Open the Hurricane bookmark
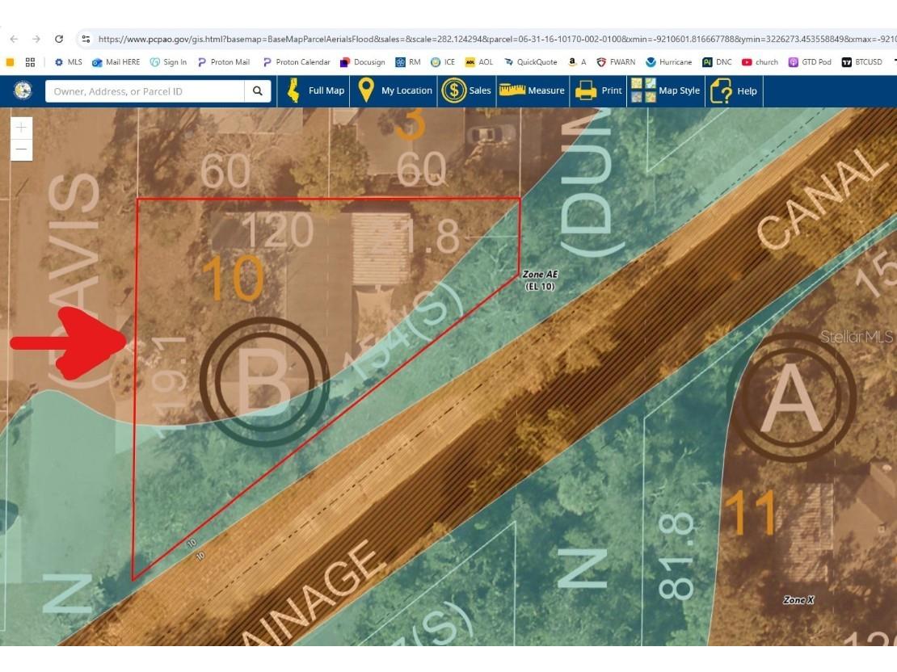 tap(668, 62)
